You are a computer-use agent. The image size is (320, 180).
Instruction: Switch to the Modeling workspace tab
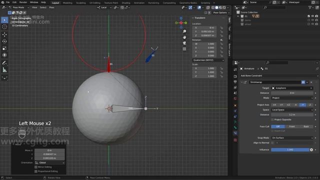point(67,3)
